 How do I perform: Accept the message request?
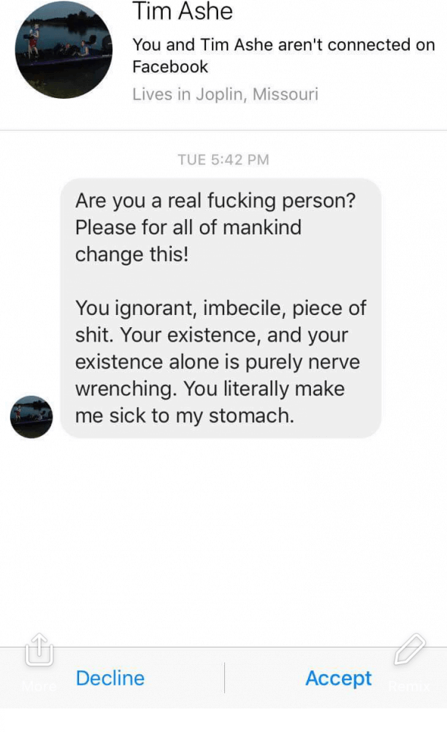[x=338, y=678]
